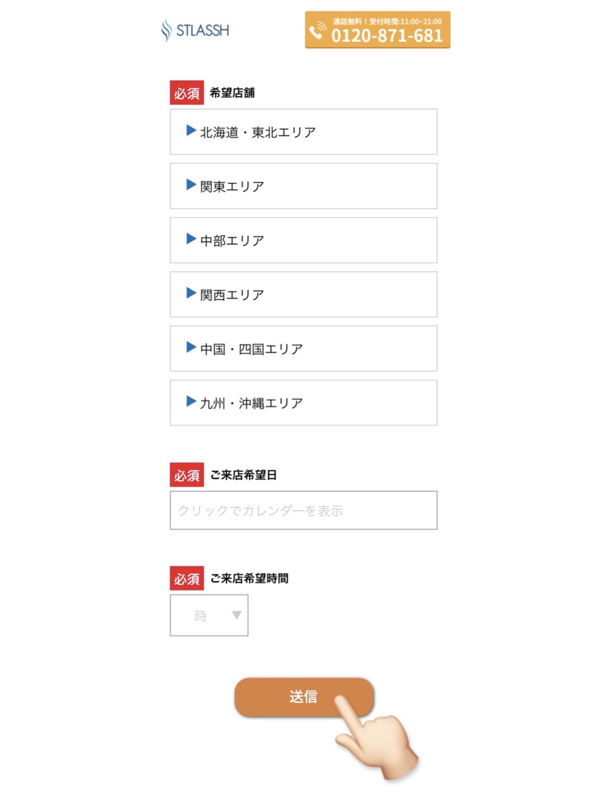Click blue triangle beside 関東エリア

[x=191, y=185]
